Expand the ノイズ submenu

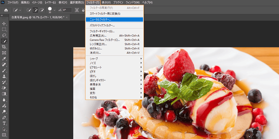[114, 63]
